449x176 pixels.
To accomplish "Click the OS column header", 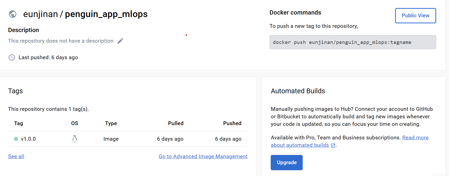I will [75, 123].
